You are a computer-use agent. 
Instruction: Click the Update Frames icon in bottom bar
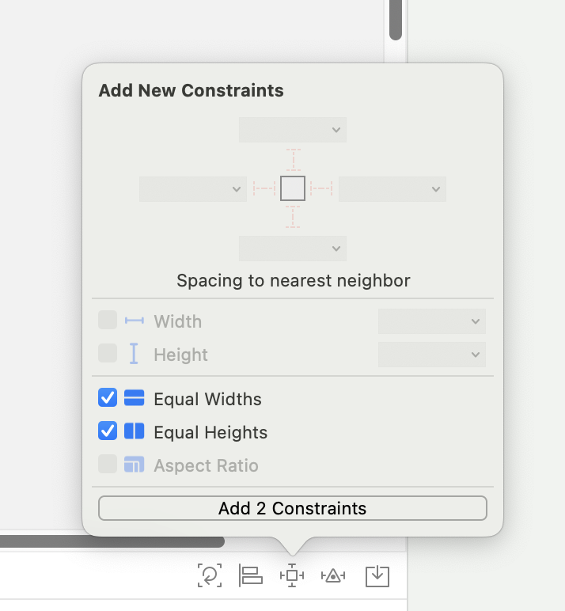pos(210,575)
